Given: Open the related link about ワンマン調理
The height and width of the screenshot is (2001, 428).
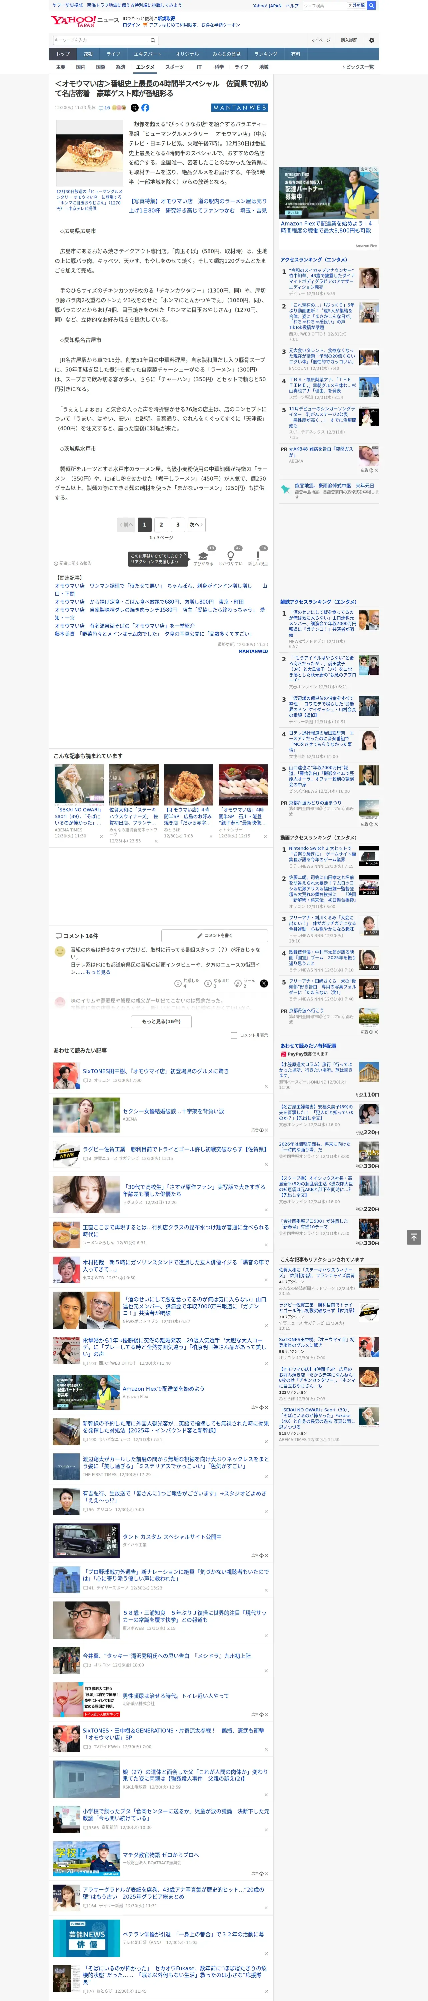Looking at the screenshot, I should pyautogui.click(x=160, y=590).
